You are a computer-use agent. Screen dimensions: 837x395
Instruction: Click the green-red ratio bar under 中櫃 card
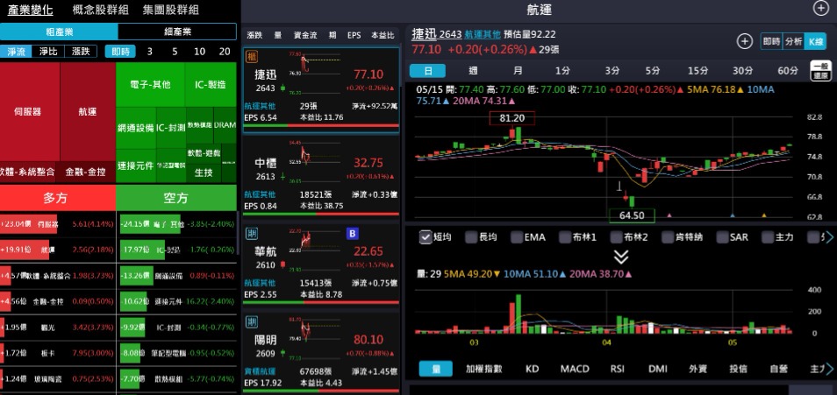pyautogui.click(x=321, y=215)
